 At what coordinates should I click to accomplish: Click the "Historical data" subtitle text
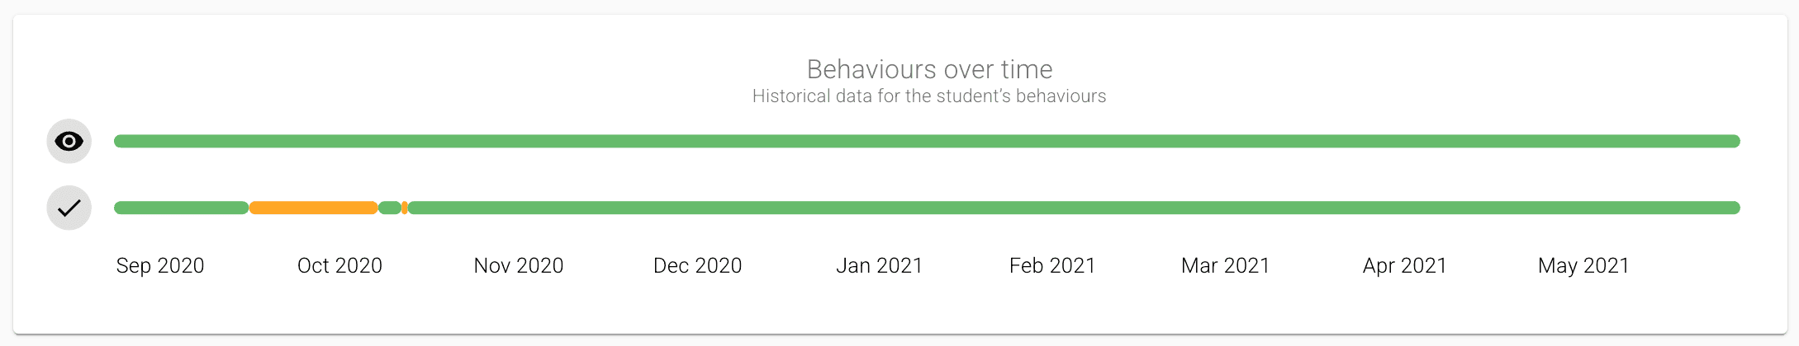point(929,96)
